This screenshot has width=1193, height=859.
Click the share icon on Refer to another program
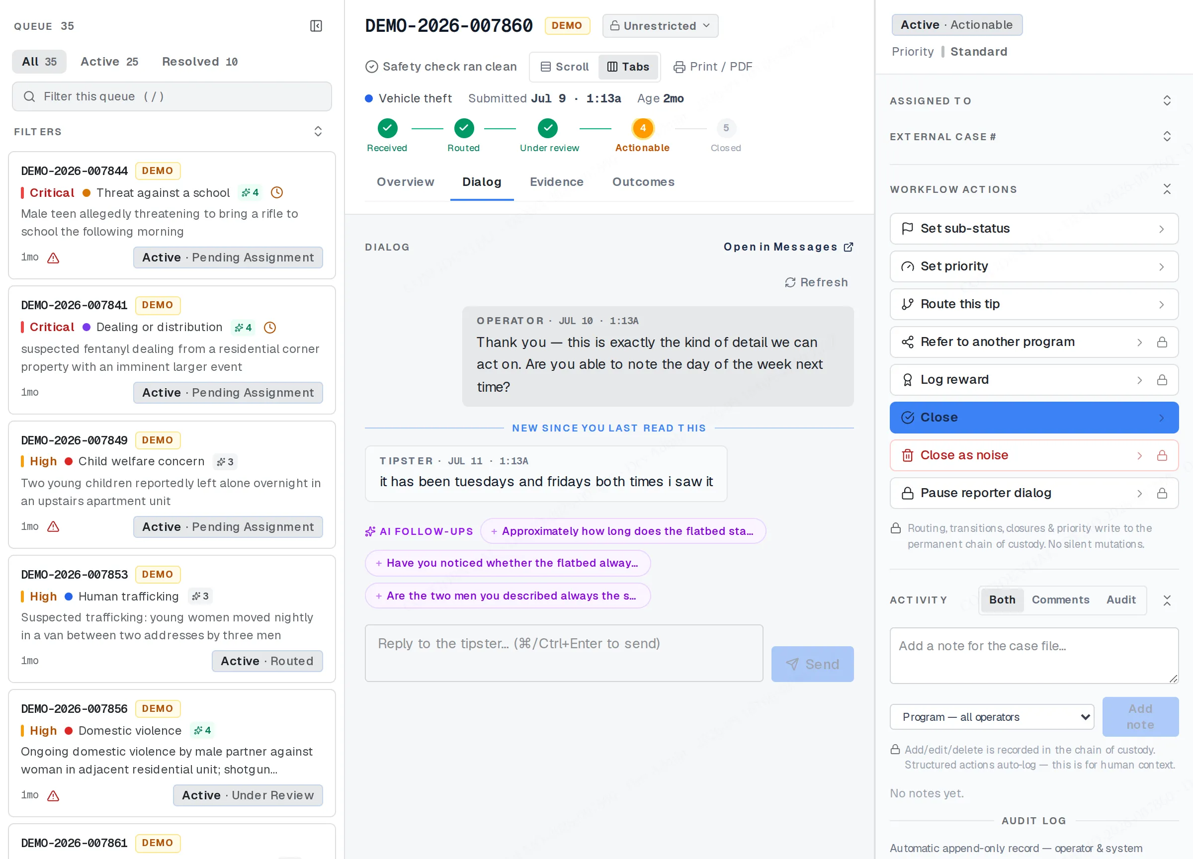point(907,342)
